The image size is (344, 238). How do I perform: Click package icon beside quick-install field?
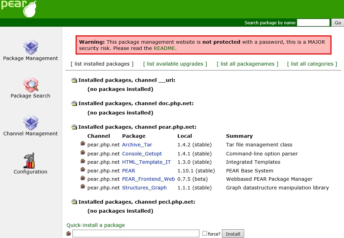(69, 233)
